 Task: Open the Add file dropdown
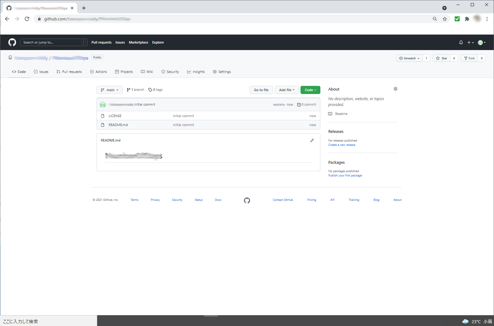point(286,90)
